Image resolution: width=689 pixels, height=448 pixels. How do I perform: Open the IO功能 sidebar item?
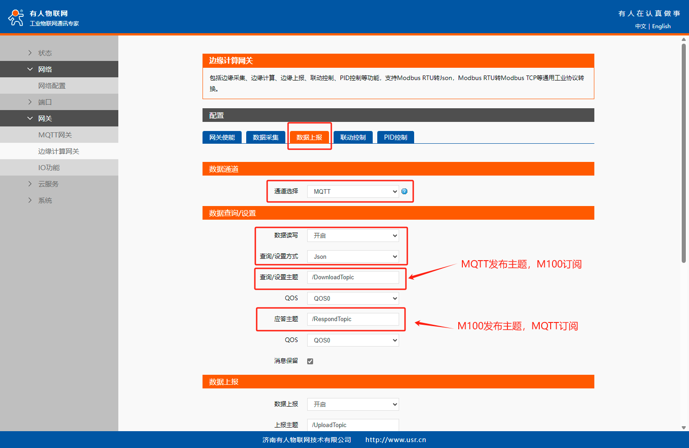(x=49, y=167)
